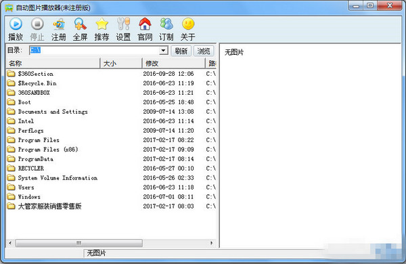Select the Intel folder icon
This screenshot has width=406, height=264.
click(x=11, y=121)
